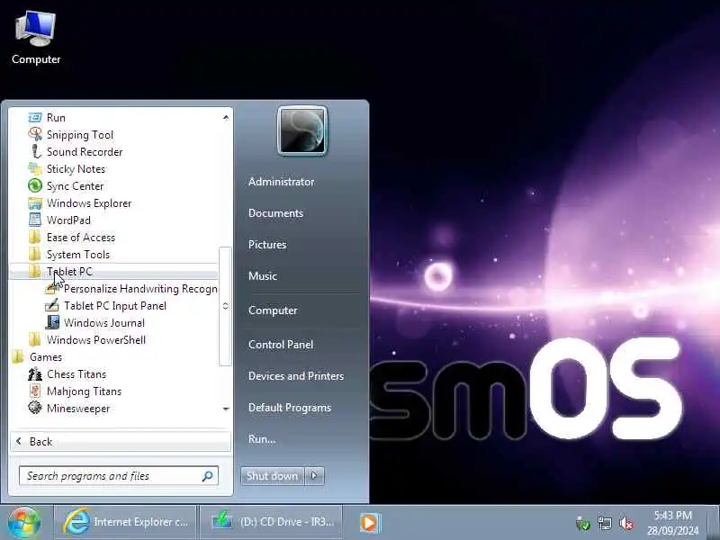Open the media player taskbar icon
The height and width of the screenshot is (540, 720).
click(x=370, y=523)
